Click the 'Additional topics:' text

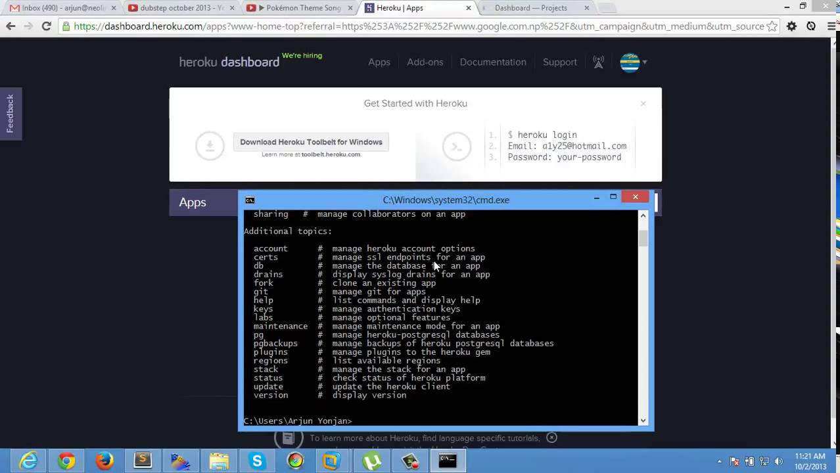coord(288,231)
